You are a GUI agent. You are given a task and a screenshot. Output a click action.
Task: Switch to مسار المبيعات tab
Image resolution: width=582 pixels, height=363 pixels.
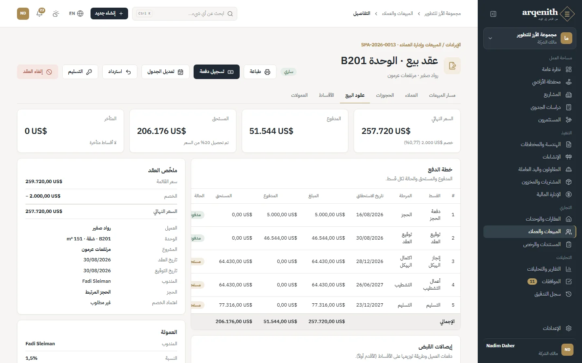pos(442,95)
